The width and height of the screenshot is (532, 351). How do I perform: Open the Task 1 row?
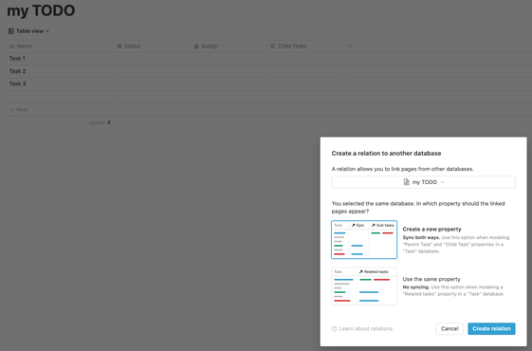pyautogui.click(x=17, y=59)
